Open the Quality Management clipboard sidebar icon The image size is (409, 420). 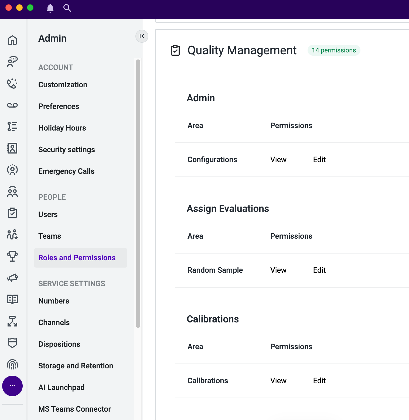[x=12, y=213]
